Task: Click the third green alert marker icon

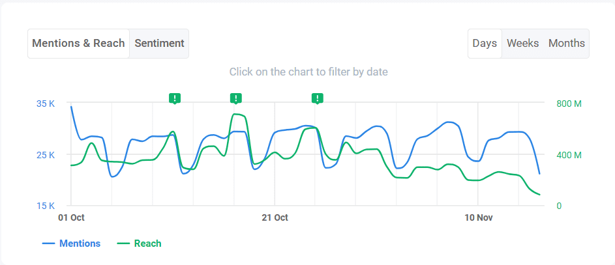Action: (318, 98)
